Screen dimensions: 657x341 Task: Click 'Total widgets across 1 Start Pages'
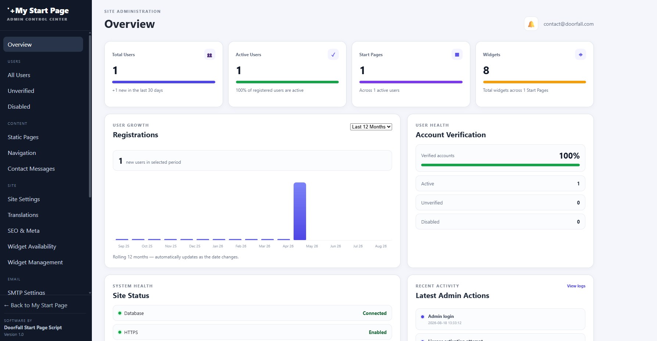[x=516, y=90]
